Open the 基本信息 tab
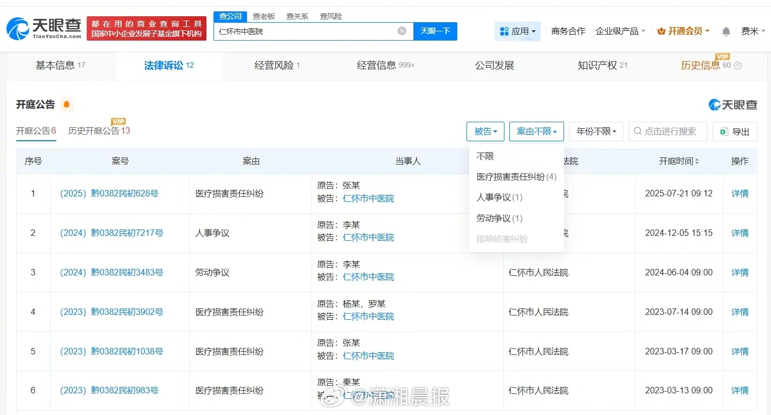The image size is (771, 415). [60, 65]
